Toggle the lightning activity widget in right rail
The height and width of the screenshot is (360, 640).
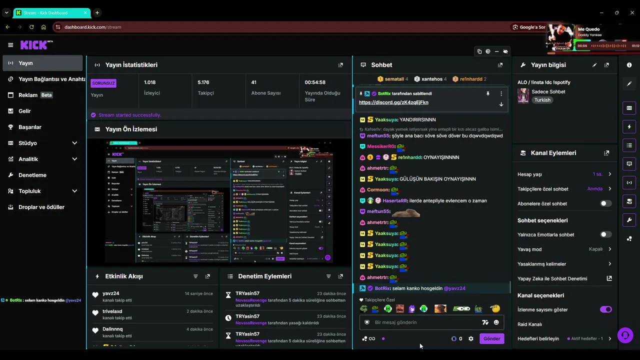[x=629, y=126]
